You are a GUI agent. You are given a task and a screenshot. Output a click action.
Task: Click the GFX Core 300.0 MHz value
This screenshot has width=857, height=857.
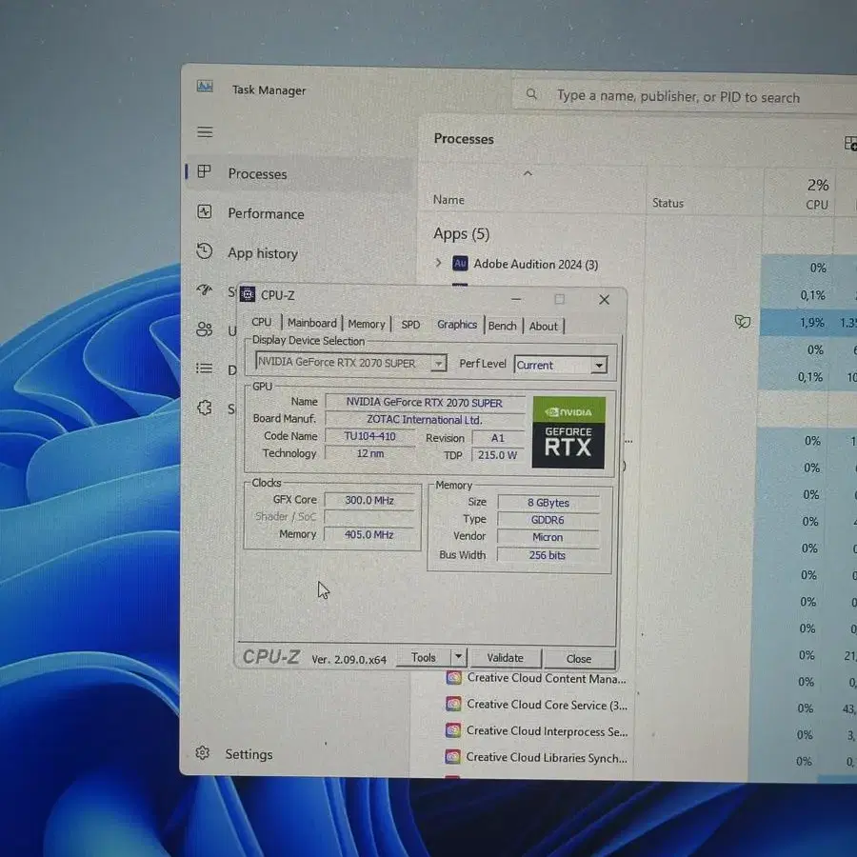click(x=369, y=500)
